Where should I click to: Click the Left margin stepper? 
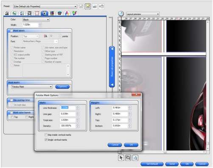tap(129, 108)
